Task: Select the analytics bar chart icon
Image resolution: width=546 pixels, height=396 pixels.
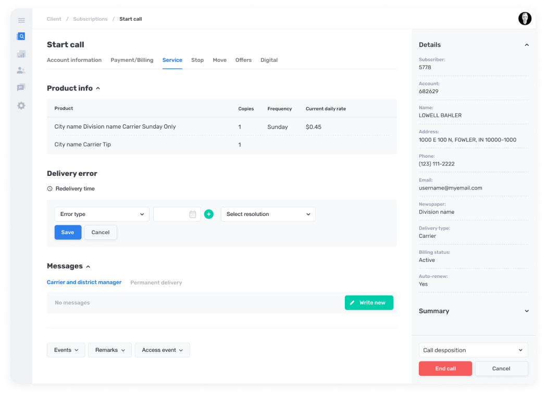Action: tap(21, 54)
